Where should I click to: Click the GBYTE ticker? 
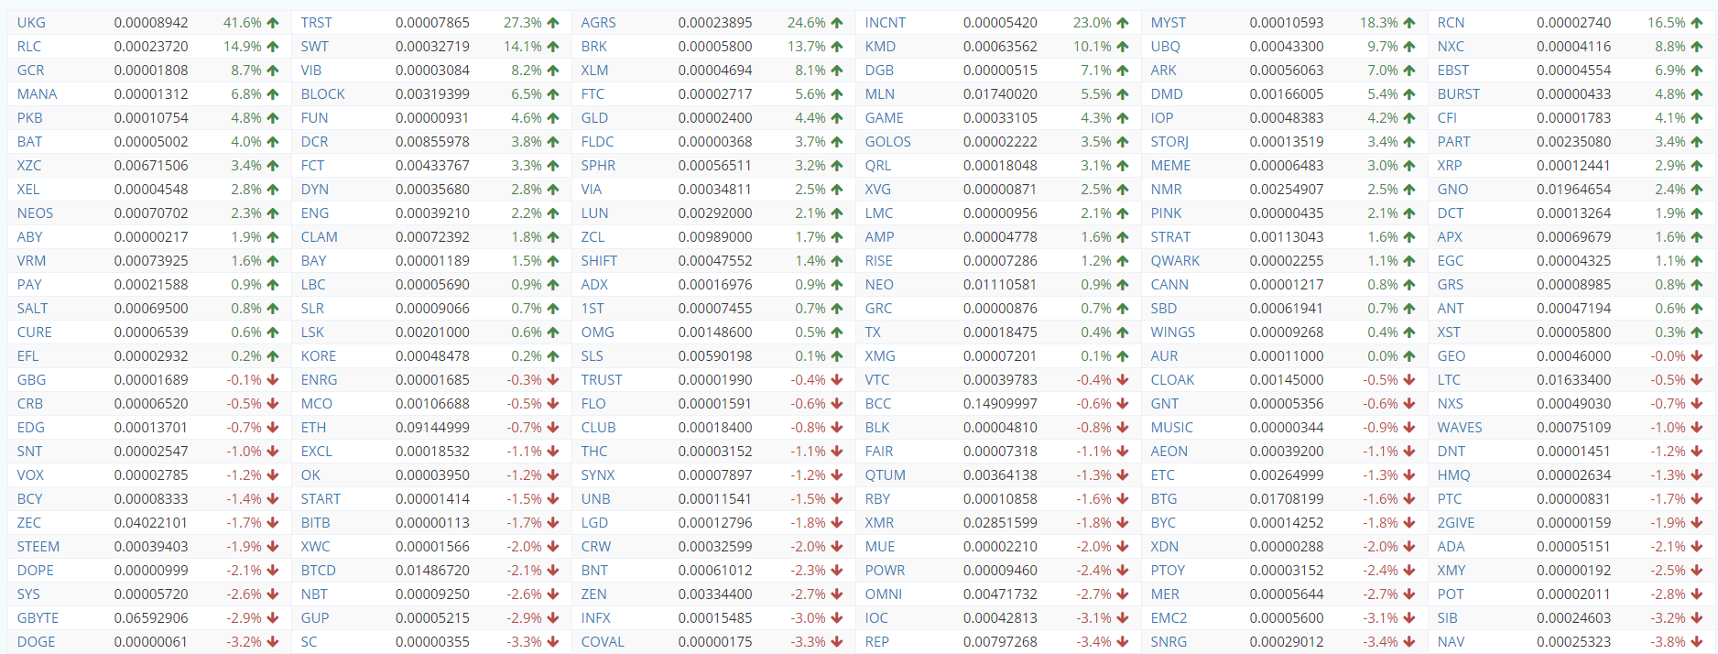(x=38, y=618)
